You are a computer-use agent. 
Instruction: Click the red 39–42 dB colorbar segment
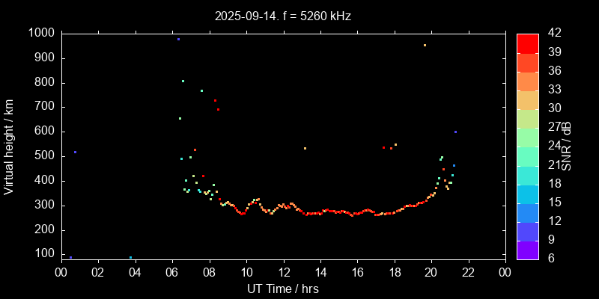(x=527, y=43)
